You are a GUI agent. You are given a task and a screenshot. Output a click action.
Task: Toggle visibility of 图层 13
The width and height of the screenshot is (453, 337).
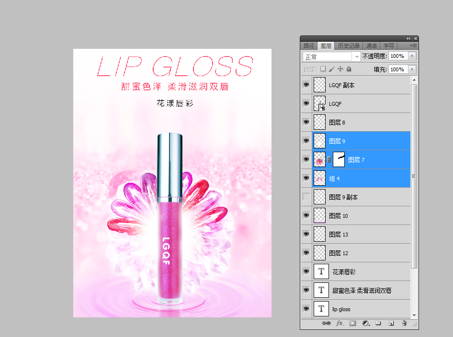(x=306, y=234)
